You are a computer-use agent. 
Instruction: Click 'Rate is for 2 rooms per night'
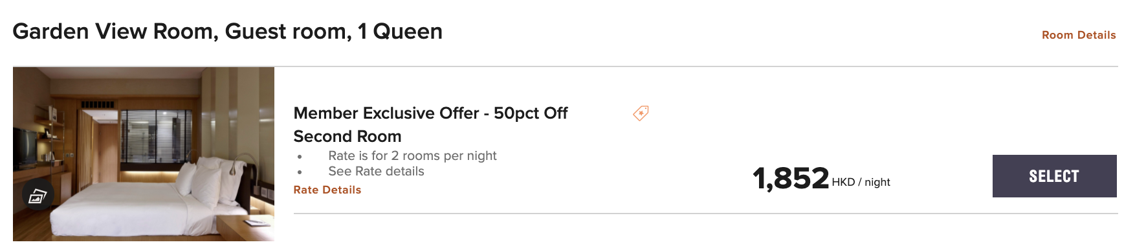tap(412, 155)
